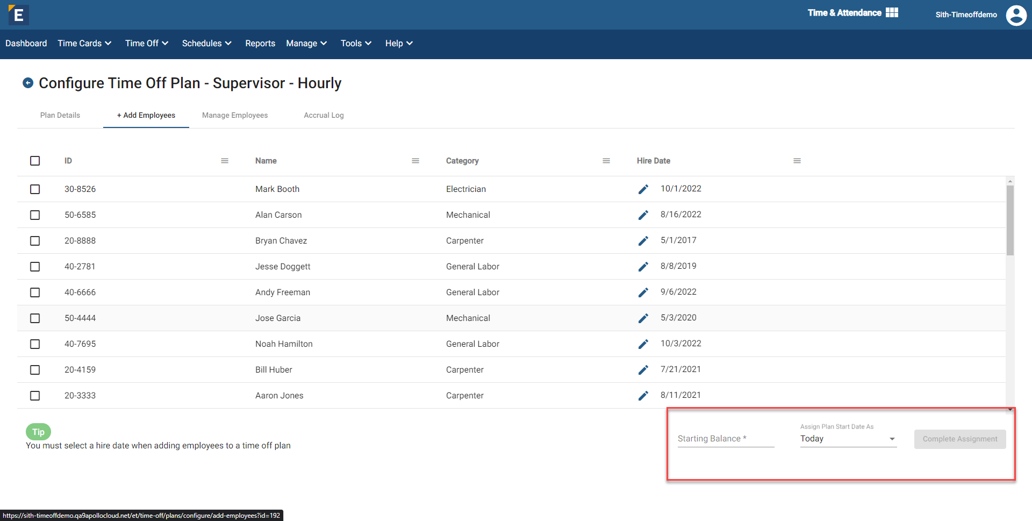Select the checkbox for Alan Carson
Image resolution: width=1032 pixels, height=521 pixels.
[35, 215]
